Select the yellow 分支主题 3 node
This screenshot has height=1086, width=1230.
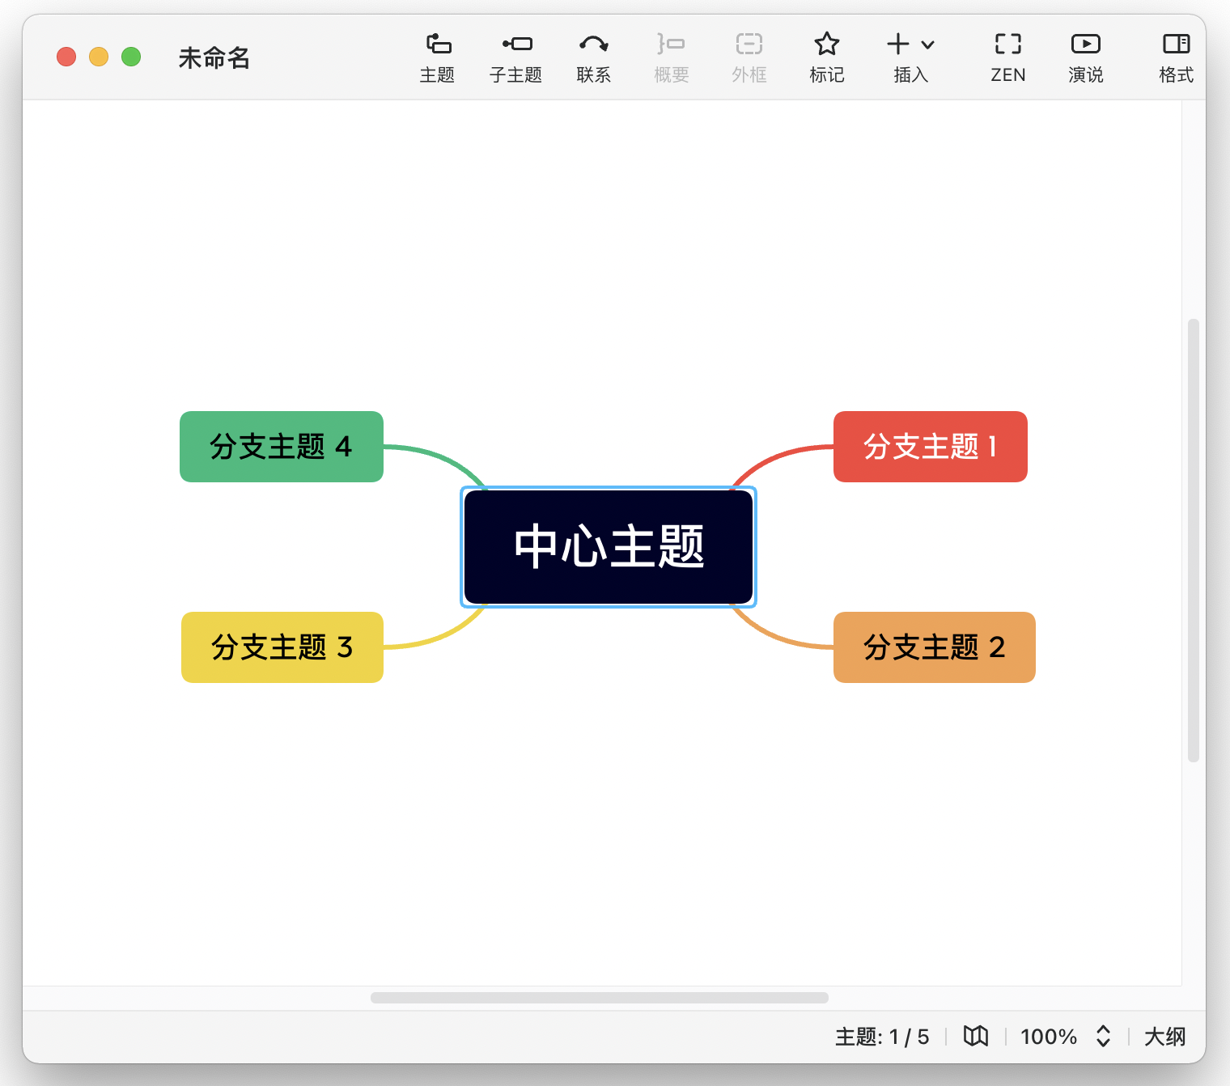click(282, 647)
